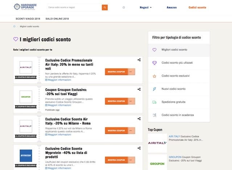Click share icon on Myprotein coupon
The image size is (232, 170).
pyautogui.click(x=139, y=148)
